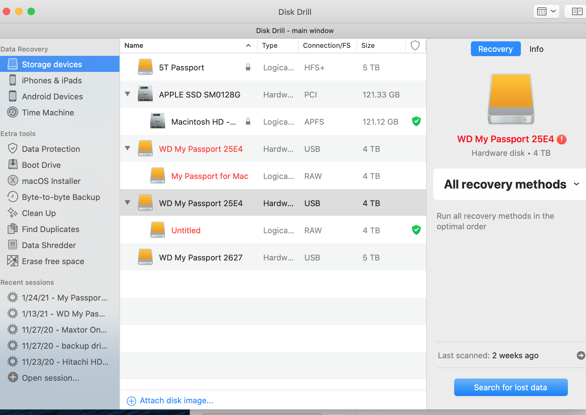Click the Attach disk image plus icon
The image size is (586, 415).
[x=131, y=401]
